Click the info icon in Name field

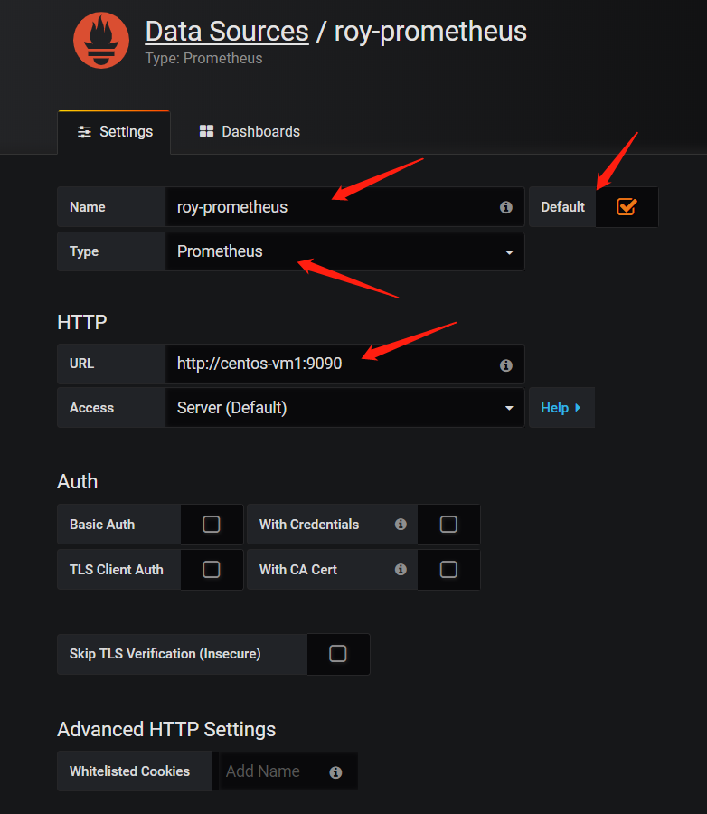click(x=506, y=207)
